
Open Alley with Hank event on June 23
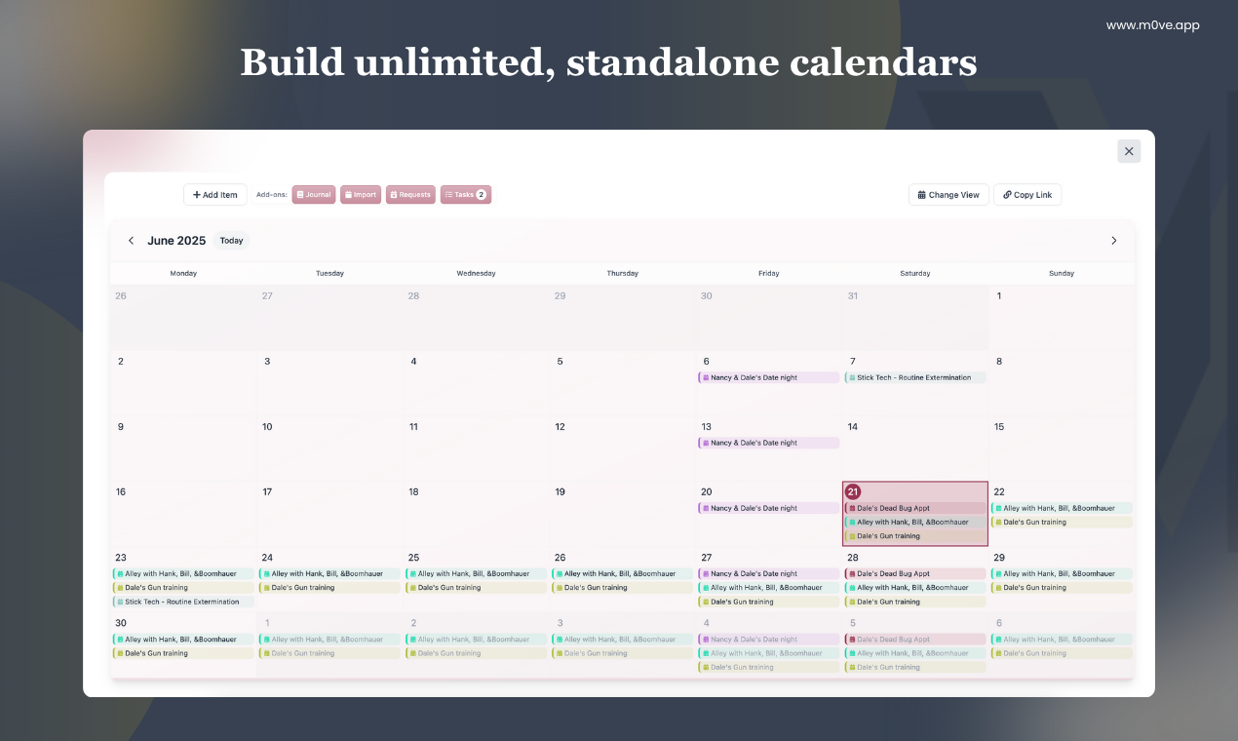(x=183, y=573)
